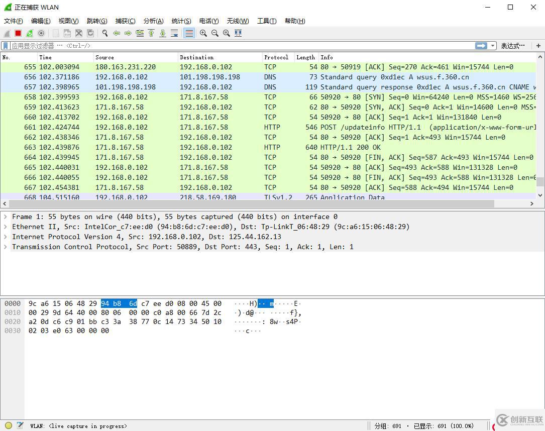Image resolution: width=545 pixels, height=431 pixels.
Task: Toggle auto scroll during live capture
Action: tap(174, 33)
